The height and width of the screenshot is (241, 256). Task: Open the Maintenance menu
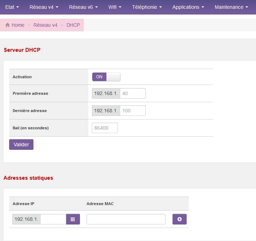pos(231,7)
